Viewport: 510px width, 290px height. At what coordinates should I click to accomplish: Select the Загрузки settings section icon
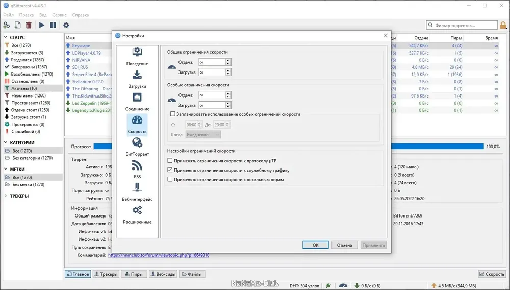137,75
